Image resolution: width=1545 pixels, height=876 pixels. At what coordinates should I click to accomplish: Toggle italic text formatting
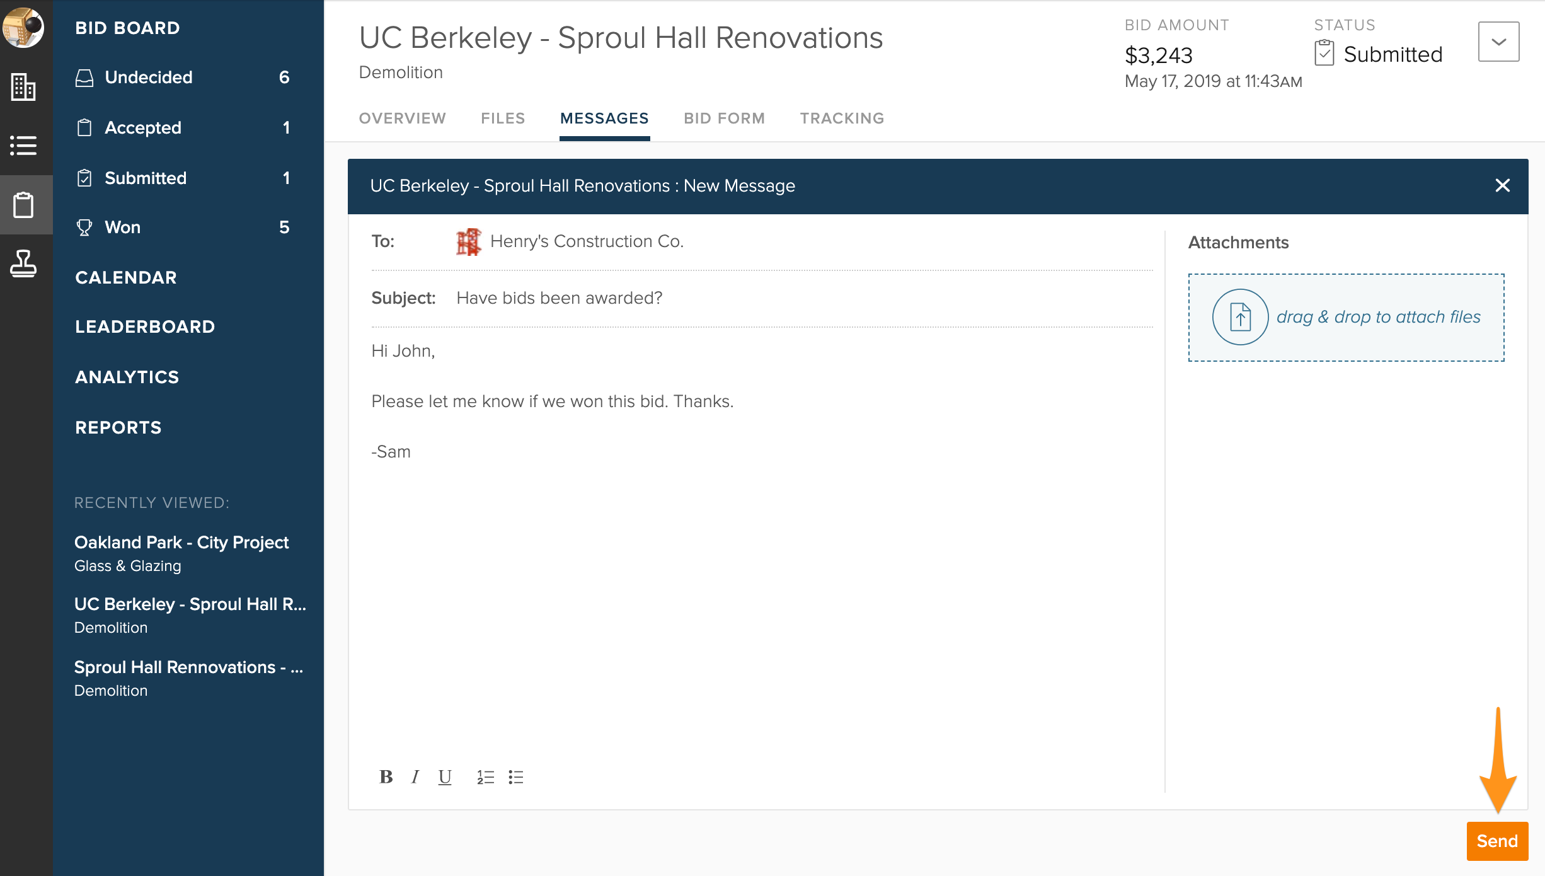click(415, 777)
